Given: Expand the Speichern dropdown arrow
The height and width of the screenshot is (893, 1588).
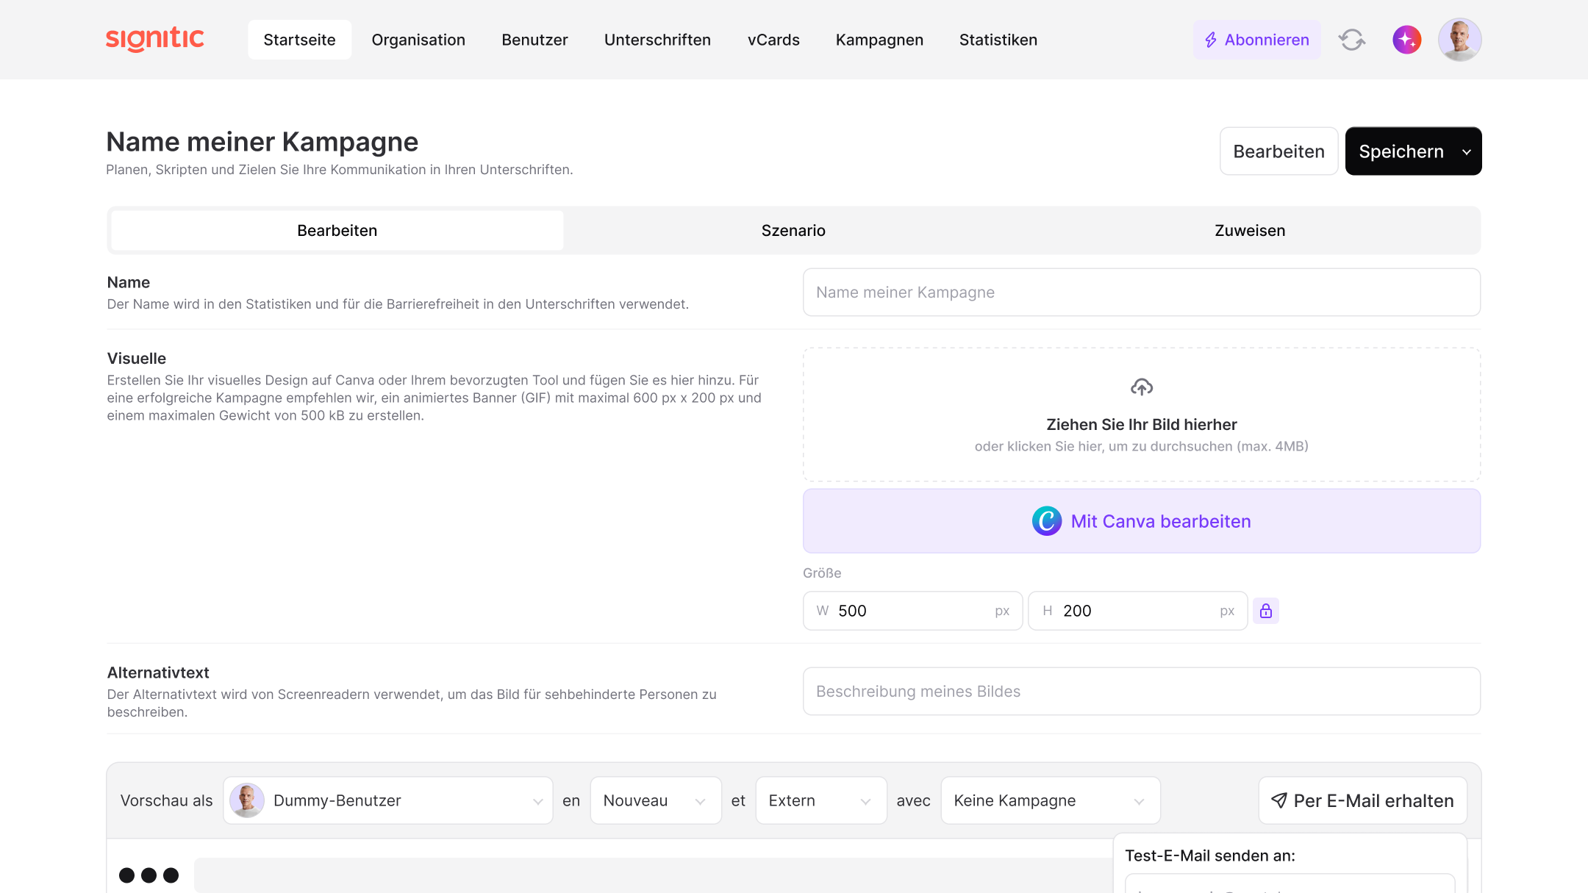Looking at the screenshot, I should (1467, 151).
